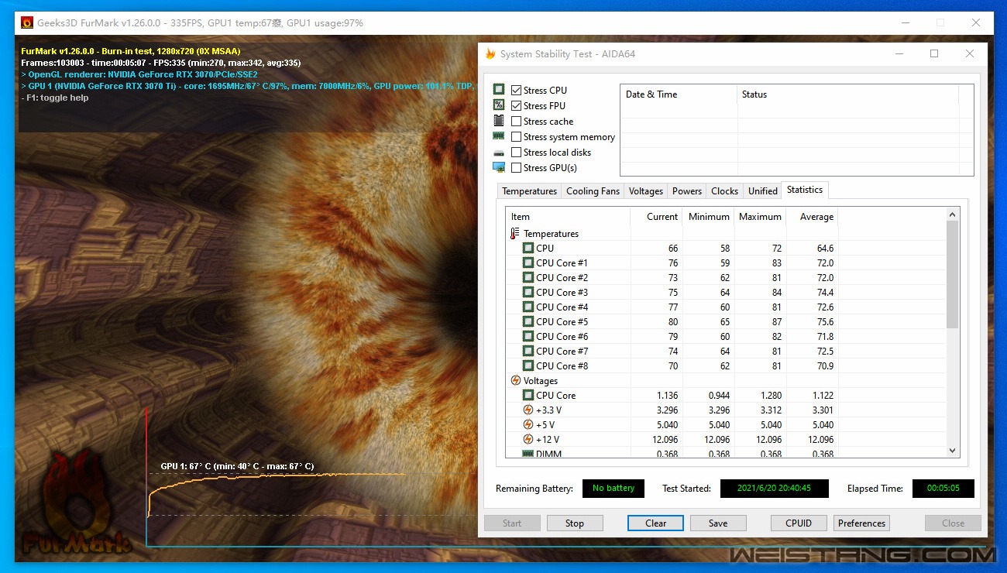Click the voltage icon in +3.3 V row
This screenshot has width=1007, height=573.
coord(528,410)
